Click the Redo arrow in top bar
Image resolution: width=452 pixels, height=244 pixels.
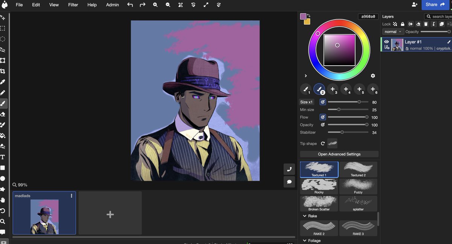142,5
